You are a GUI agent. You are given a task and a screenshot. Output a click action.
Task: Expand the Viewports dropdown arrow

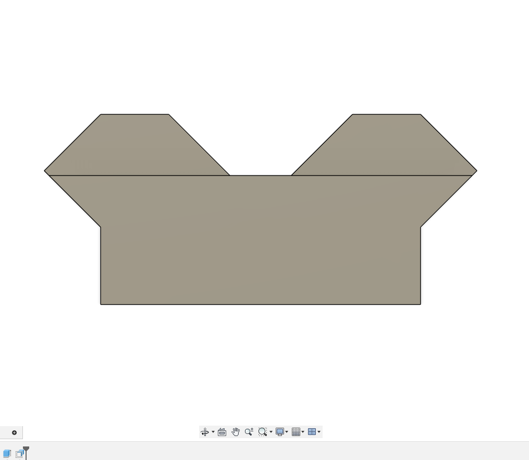coord(319,432)
